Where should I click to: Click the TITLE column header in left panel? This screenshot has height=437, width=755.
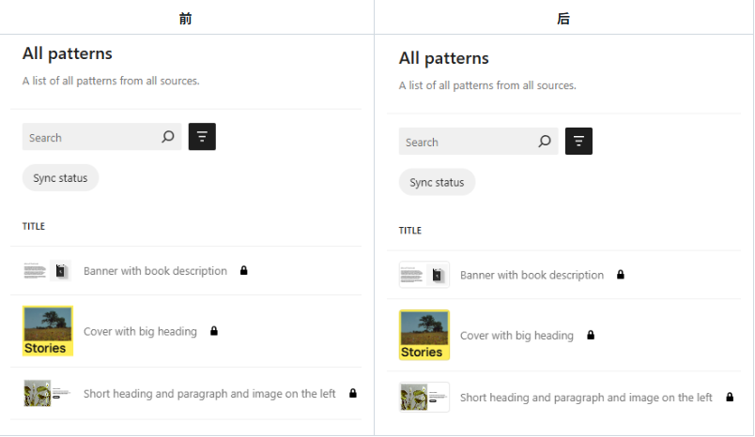coord(34,226)
